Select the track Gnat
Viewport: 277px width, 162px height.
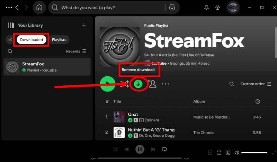pyautogui.click(x=133, y=114)
